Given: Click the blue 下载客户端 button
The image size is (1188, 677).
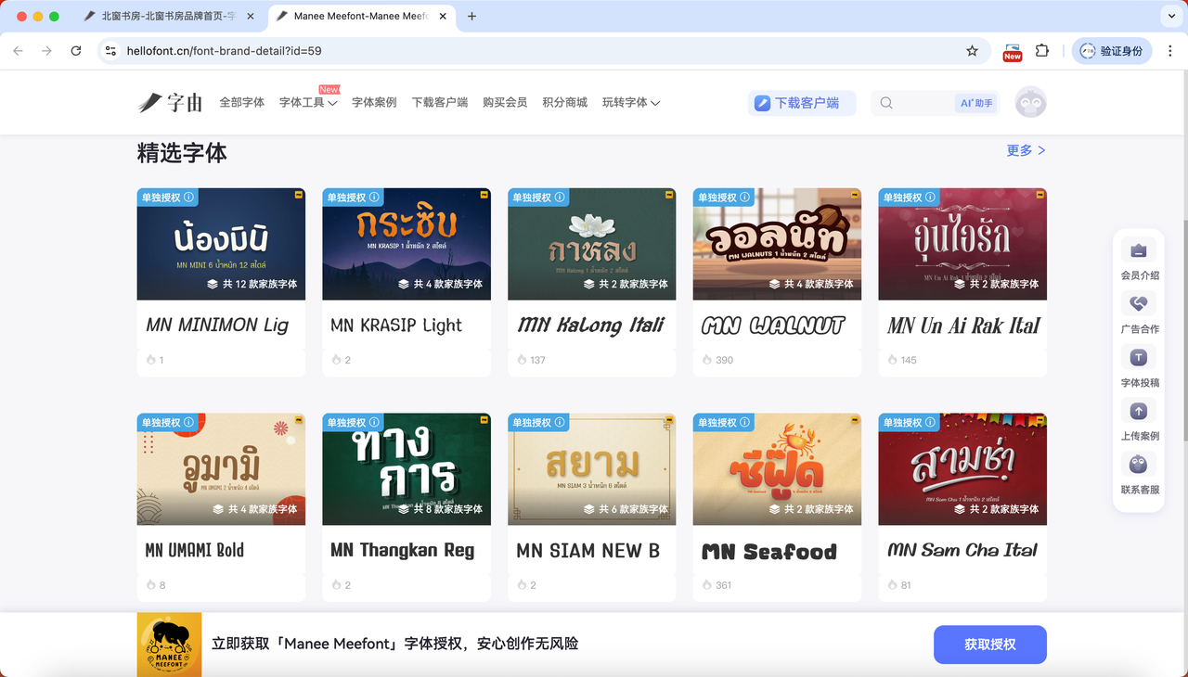Looking at the screenshot, I should (x=802, y=103).
